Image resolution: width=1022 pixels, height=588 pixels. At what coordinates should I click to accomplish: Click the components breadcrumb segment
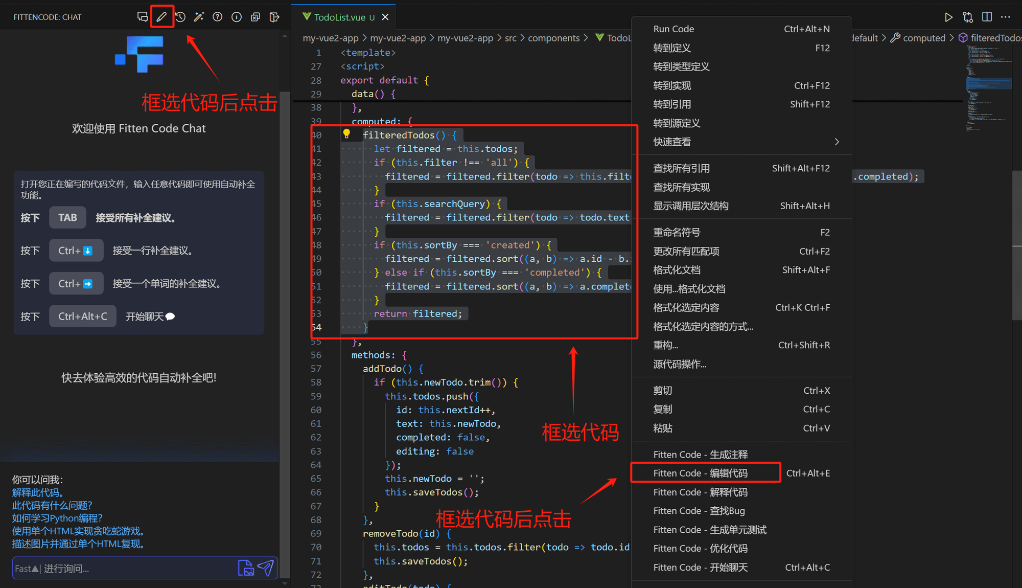click(x=553, y=38)
